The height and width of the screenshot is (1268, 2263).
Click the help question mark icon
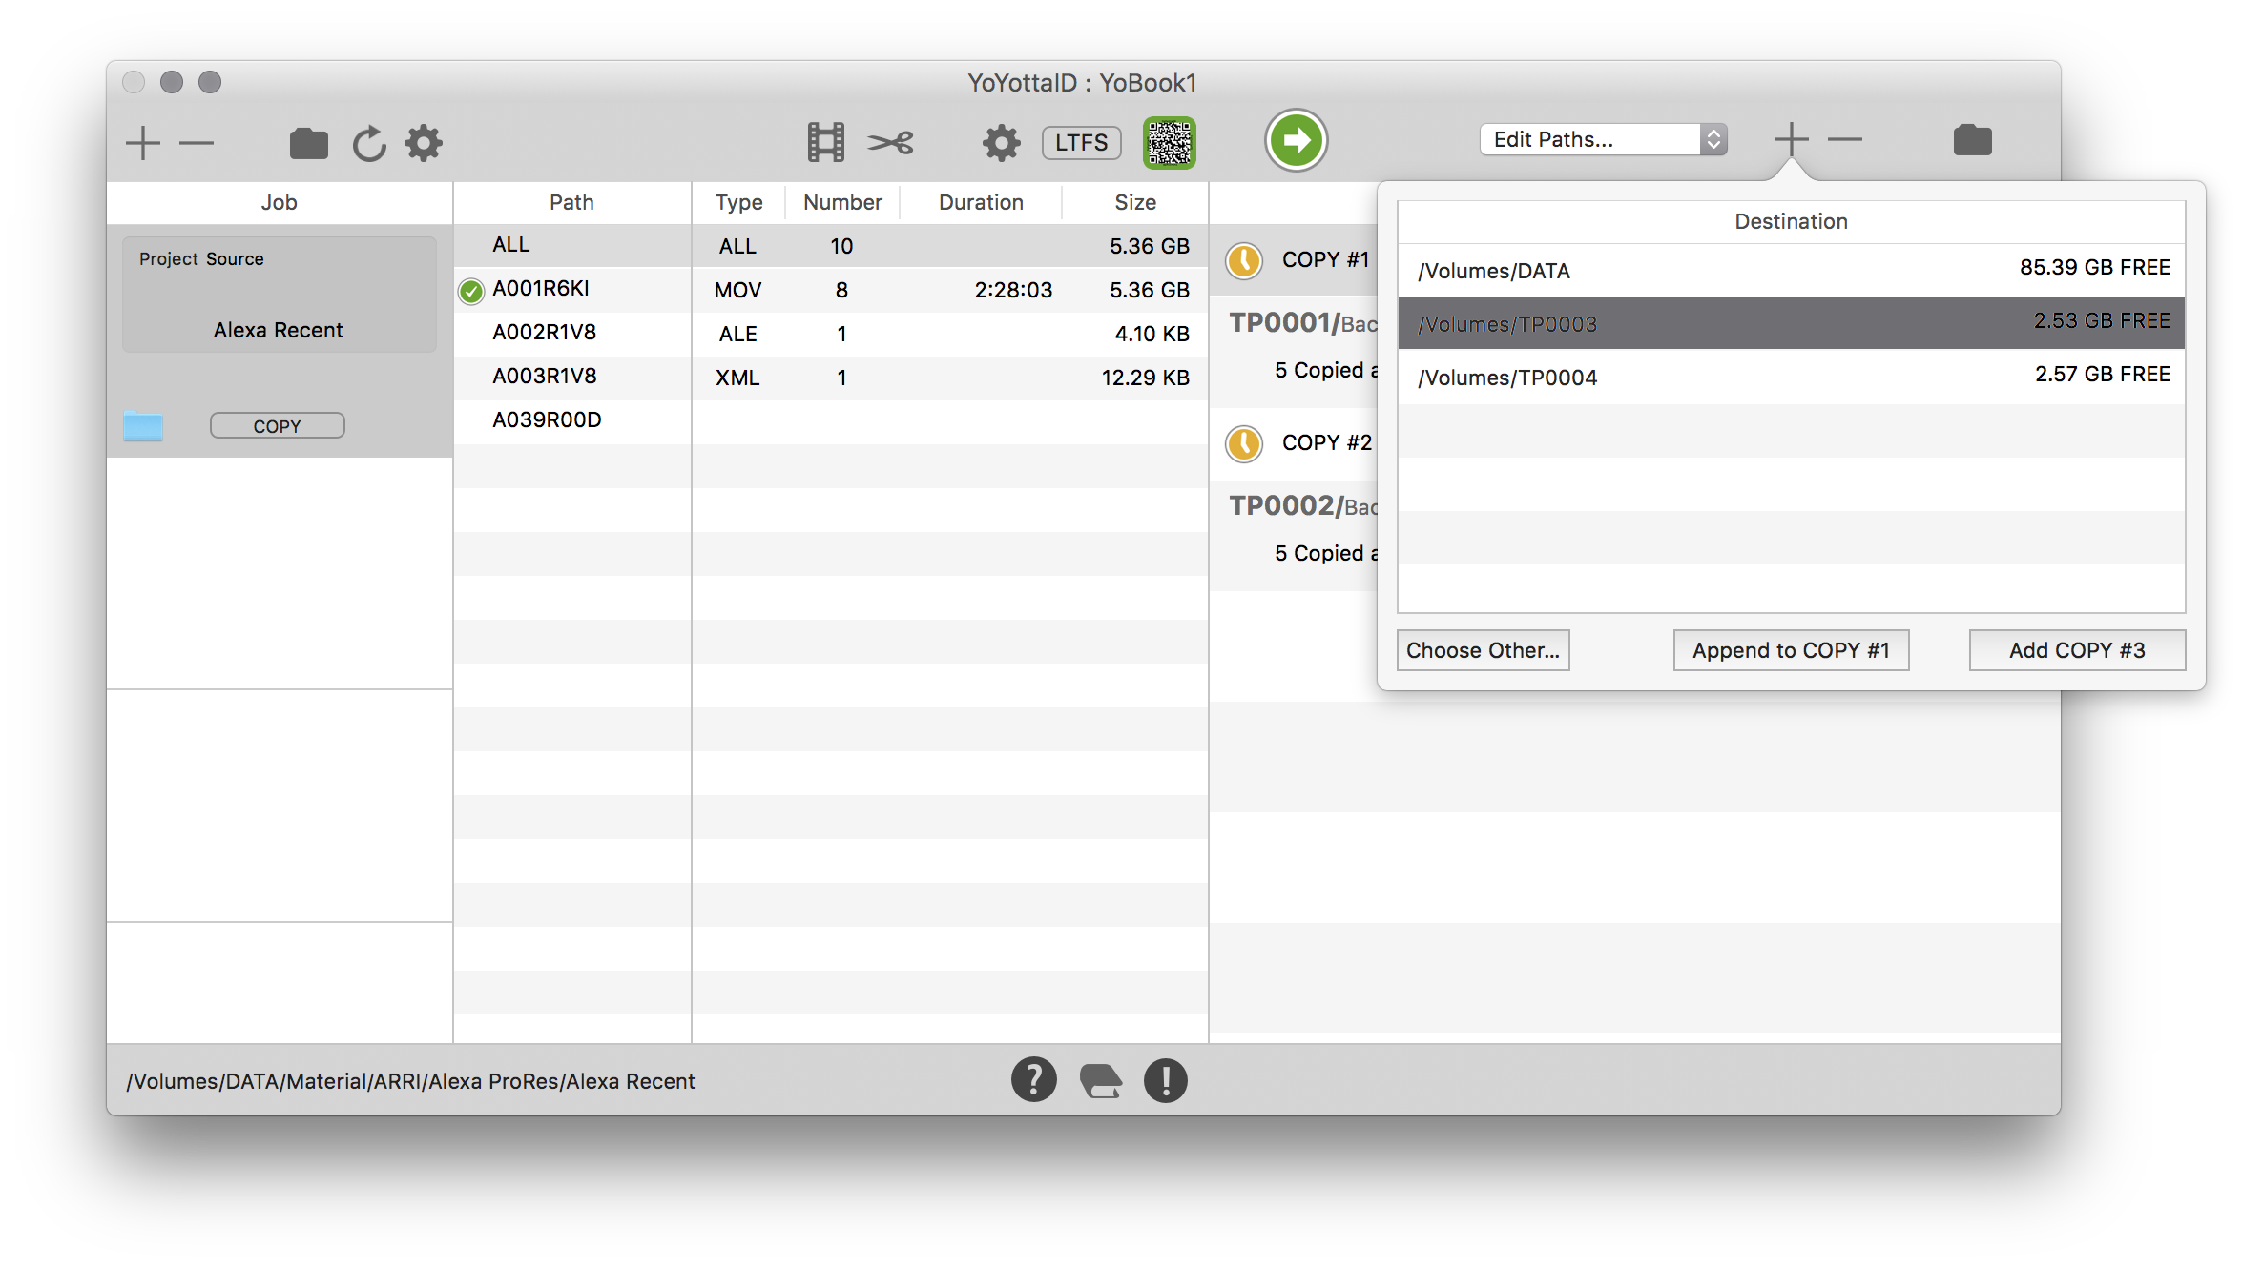[x=1033, y=1079]
